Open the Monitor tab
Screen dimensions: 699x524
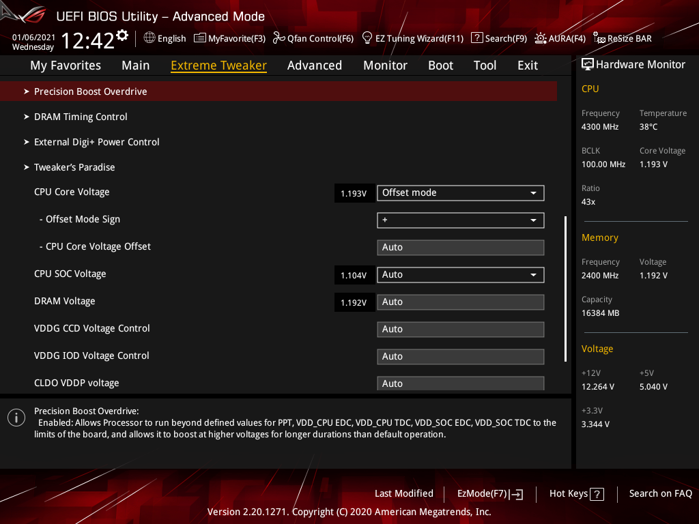pos(385,65)
